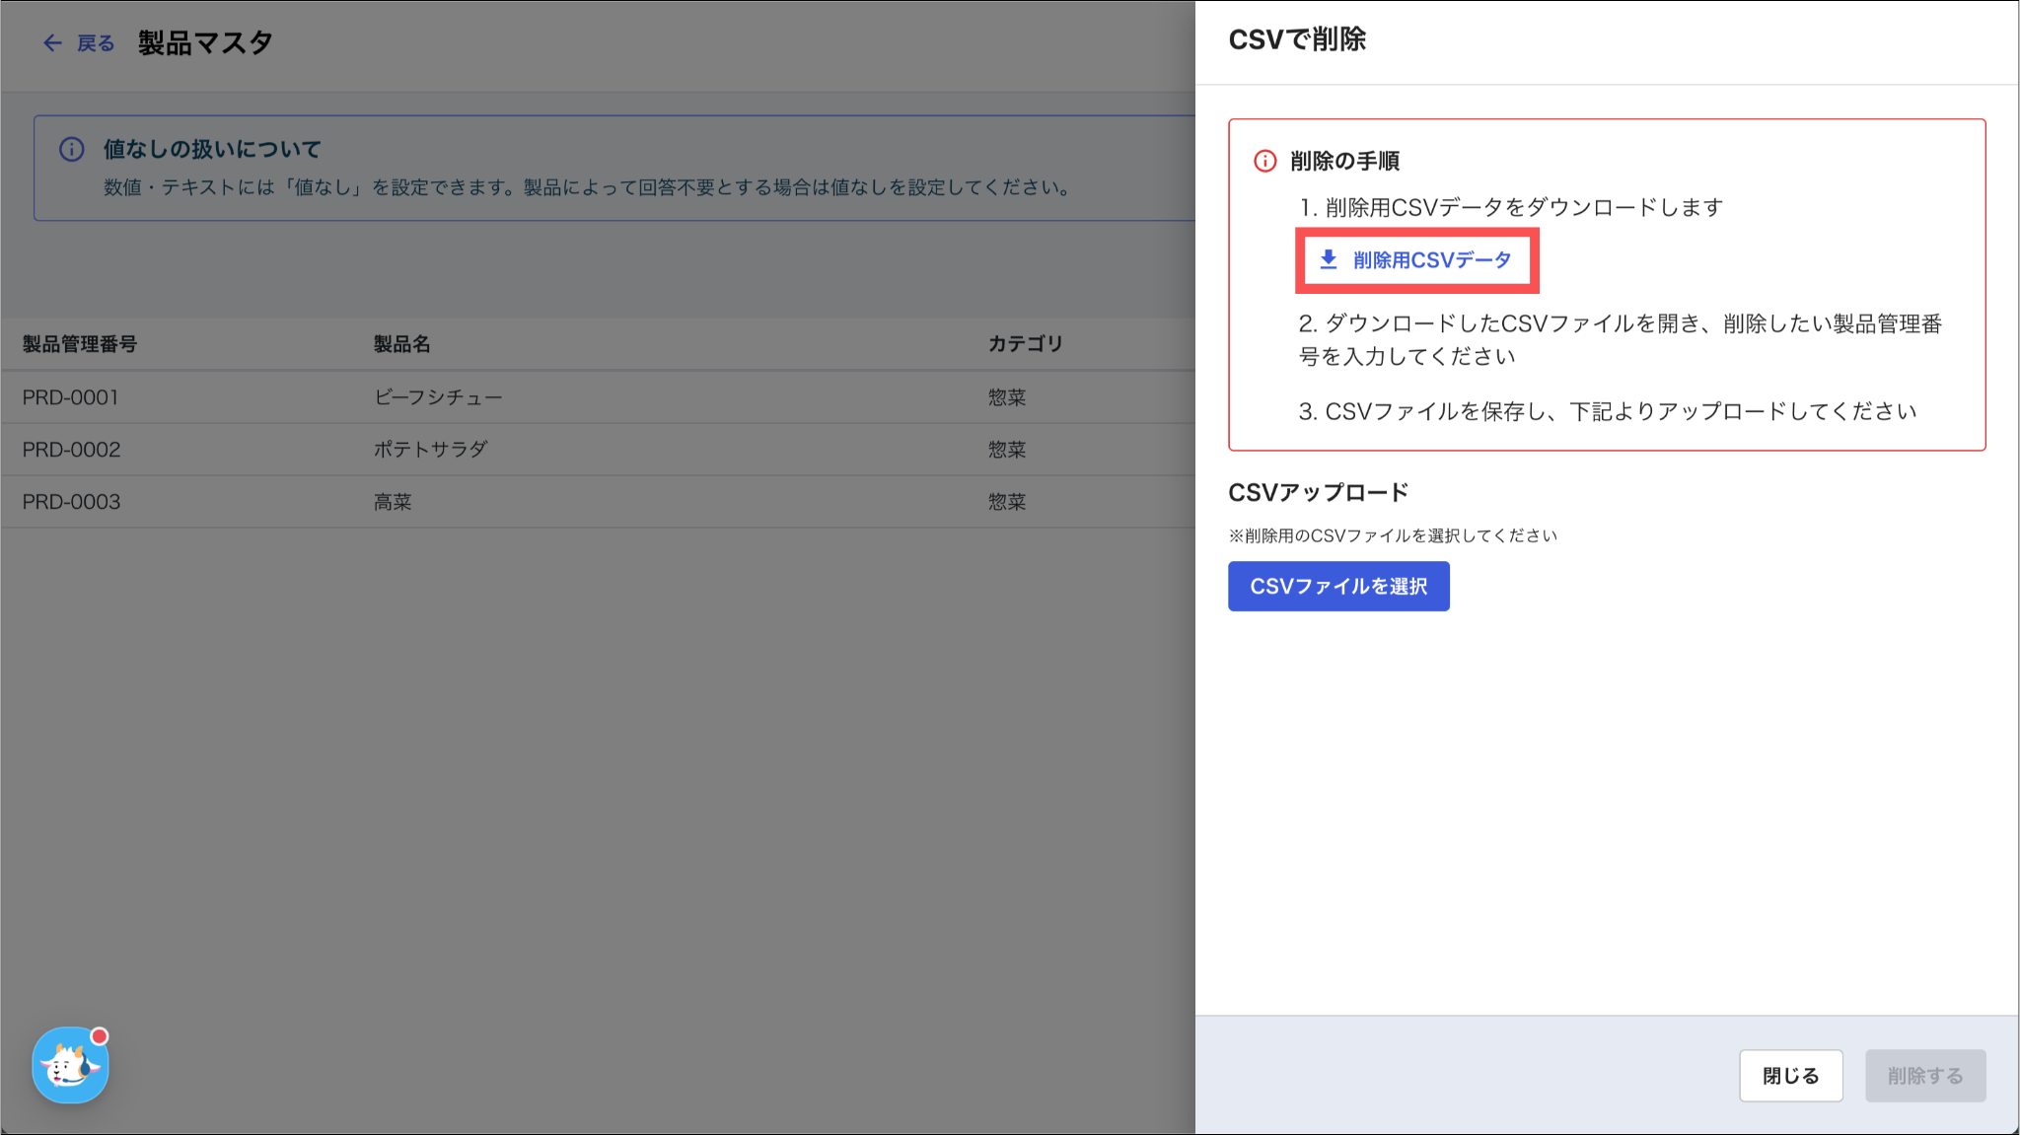Click the 戻る link text
This screenshot has width=2020, height=1135.
point(96,43)
